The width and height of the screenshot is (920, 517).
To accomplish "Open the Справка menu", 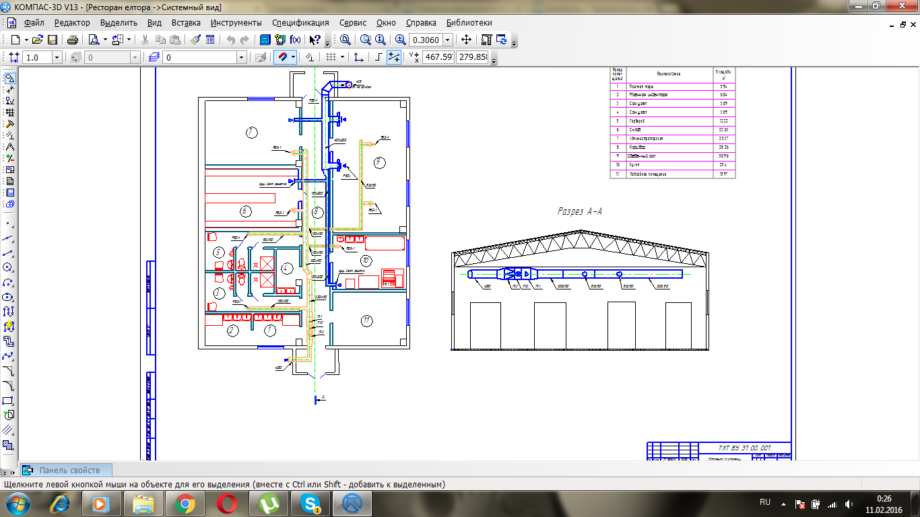I will click(x=421, y=23).
